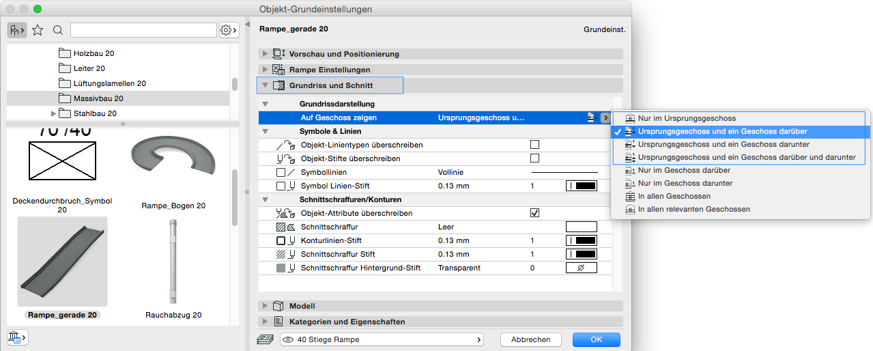This screenshot has height=351, width=873.
Task: Click the layer icon beside the layer dropdown
Action: (265, 339)
